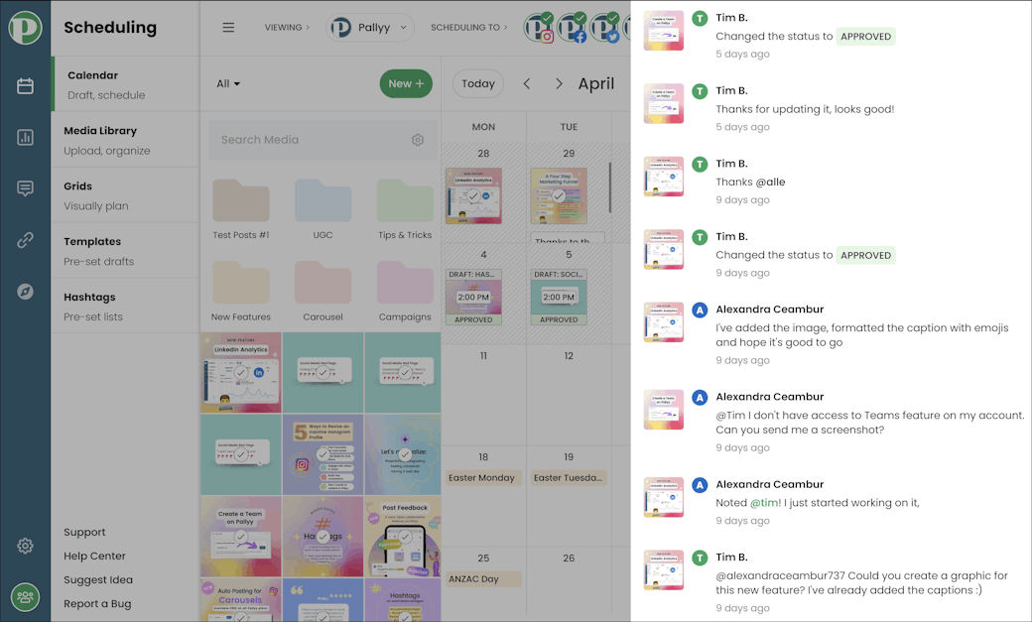
Task: Go to the previous month arrow
Action: 527,83
